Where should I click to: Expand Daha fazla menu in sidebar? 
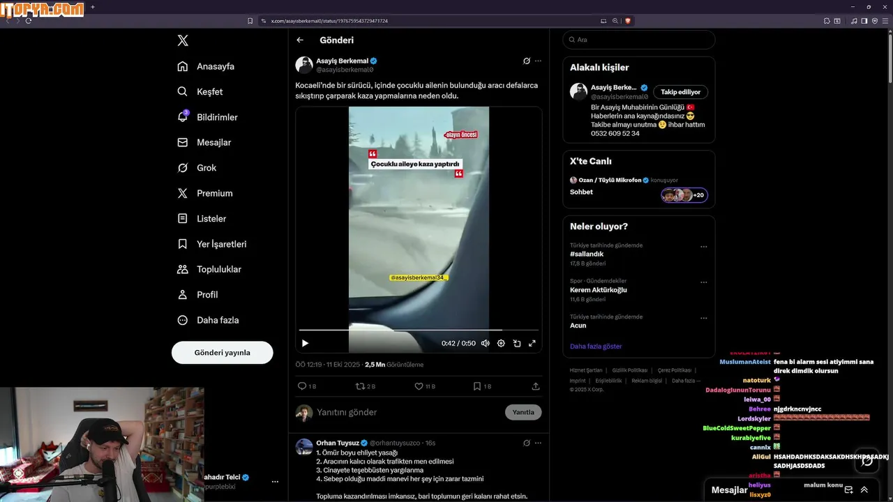(208, 320)
